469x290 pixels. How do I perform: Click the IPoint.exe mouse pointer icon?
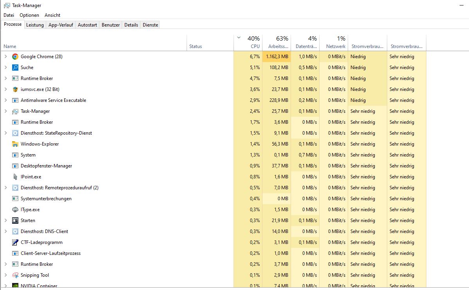[x=15, y=177]
